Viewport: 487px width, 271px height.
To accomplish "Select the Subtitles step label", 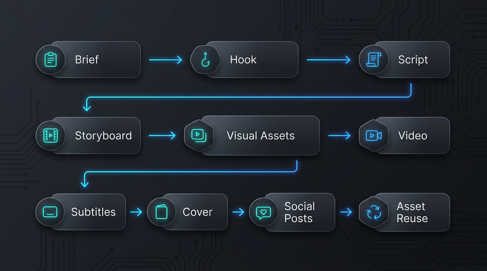I will click(93, 212).
